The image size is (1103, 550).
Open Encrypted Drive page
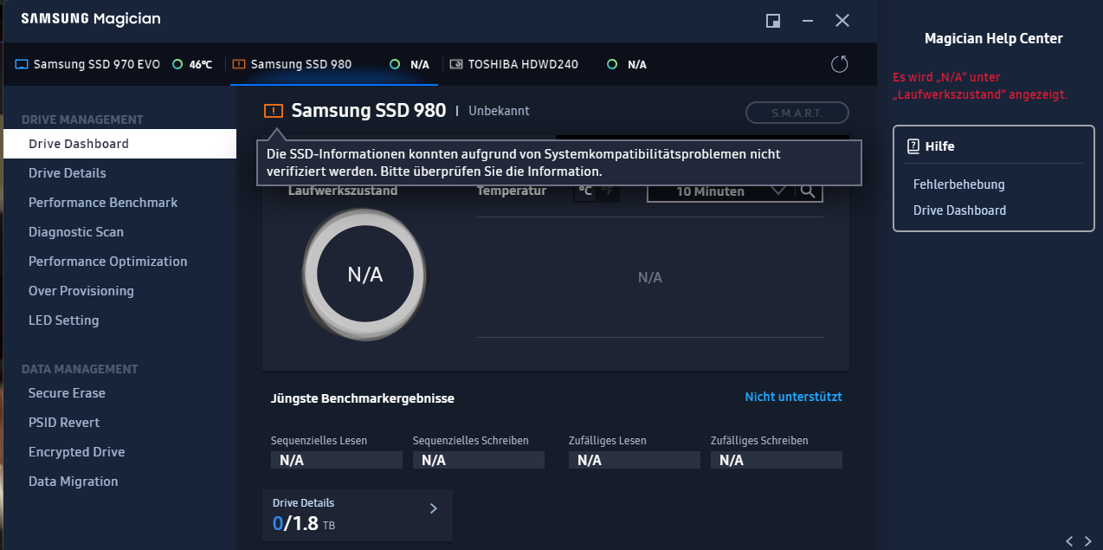119,452
